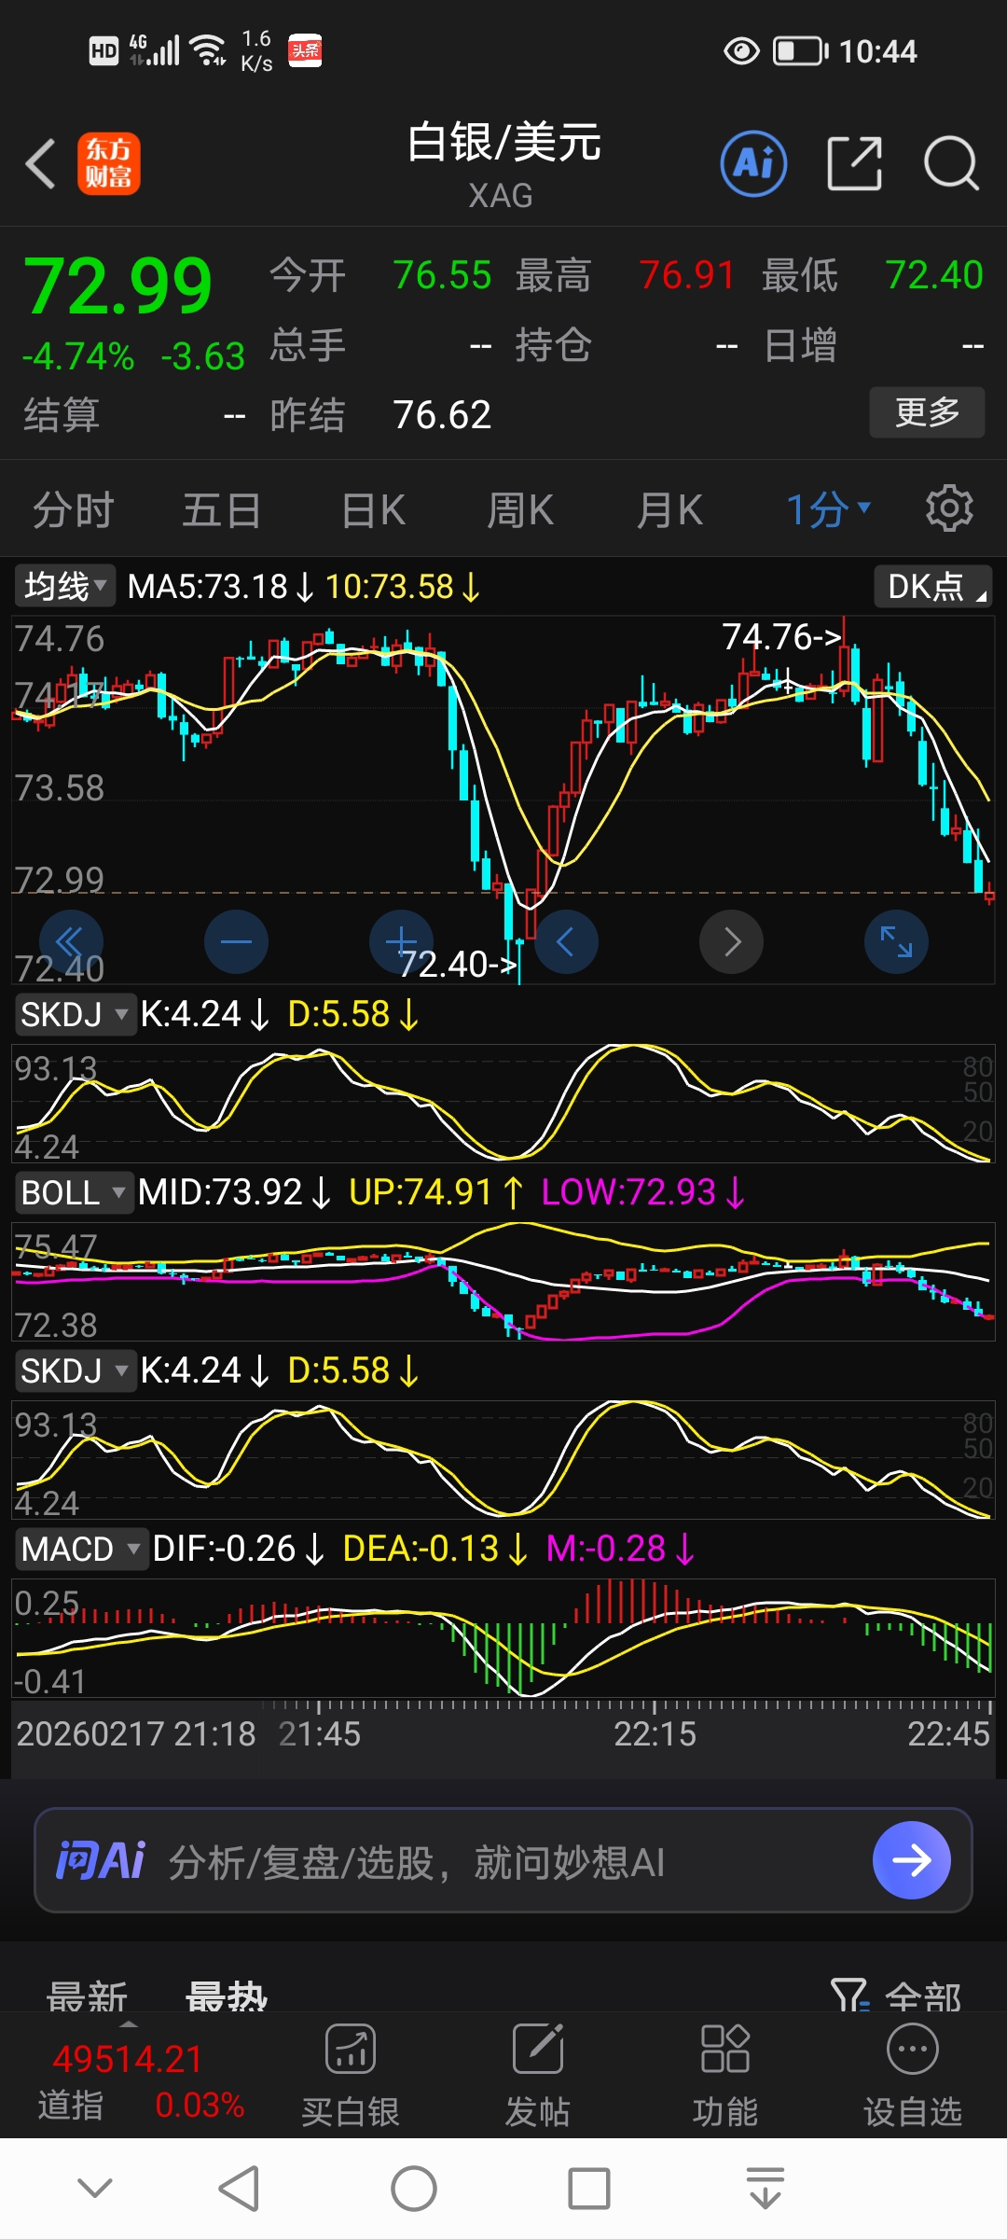Select the 最热 posts tab
The image size is (1007, 2239).
pos(227,1996)
